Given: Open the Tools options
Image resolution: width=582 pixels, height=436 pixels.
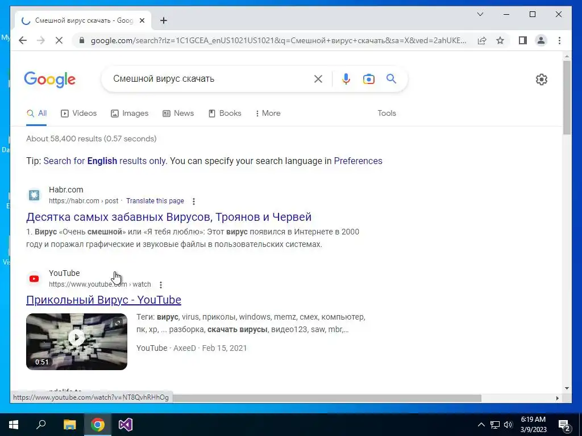Looking at the screenshot, I should (386, 114).
